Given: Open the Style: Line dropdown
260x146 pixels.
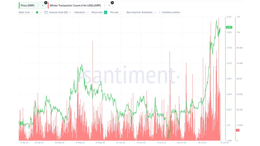Looking at the screenshot, I should click(x=26, y=12).
